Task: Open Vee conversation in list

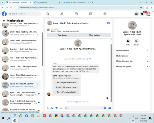Action: coord(21,59)
